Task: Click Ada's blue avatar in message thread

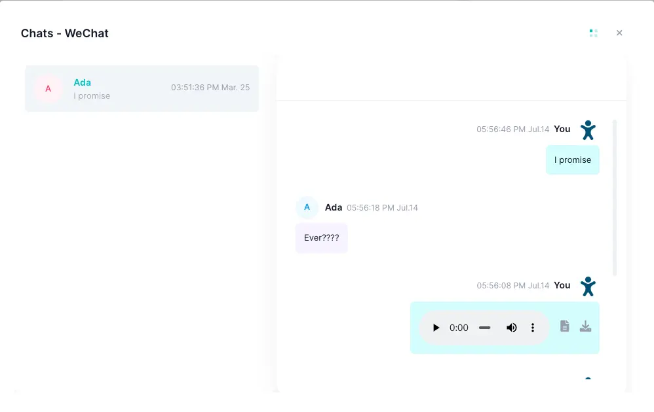Action: 307,207
